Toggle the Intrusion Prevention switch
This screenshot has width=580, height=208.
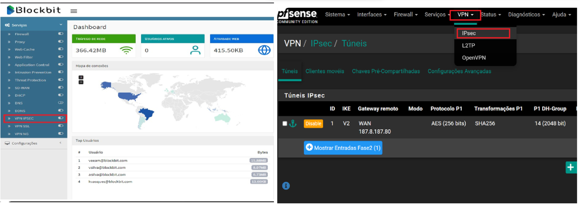coord(61,72)
